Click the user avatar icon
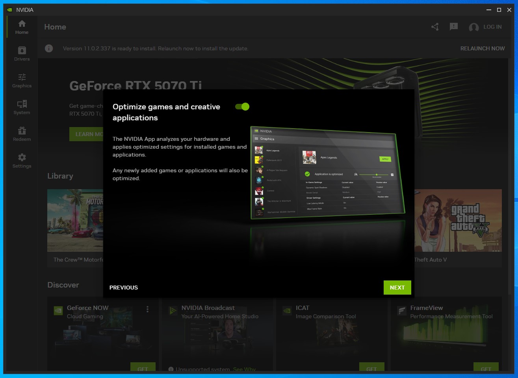The height and width of the screenshot is (378, 518). click(474, 27)
